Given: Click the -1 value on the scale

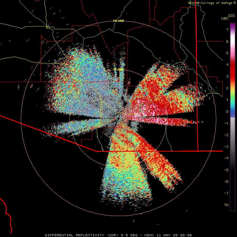Looking at the screenshot, I should (226, 123).
